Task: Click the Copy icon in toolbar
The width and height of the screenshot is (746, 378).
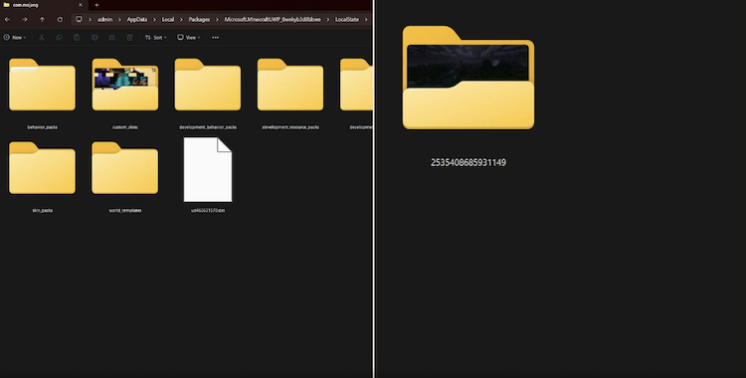Action: (x=59, y=37)
